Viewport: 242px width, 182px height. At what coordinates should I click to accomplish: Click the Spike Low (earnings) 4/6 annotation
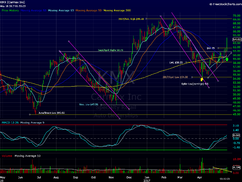(195, 84)
